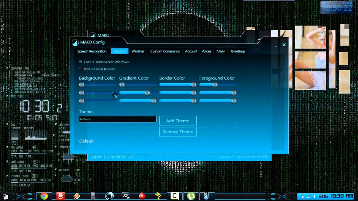
Task: Click the desktop clock widget showing 10:30:22
Action: pos(337,8)
